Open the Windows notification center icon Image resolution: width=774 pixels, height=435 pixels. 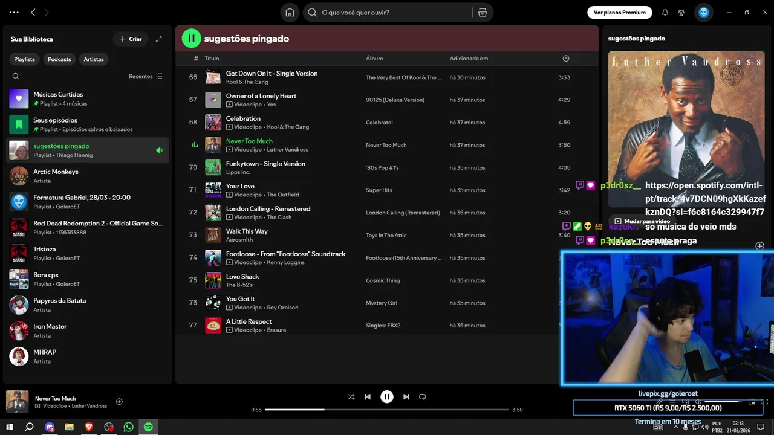pos(761,427)
